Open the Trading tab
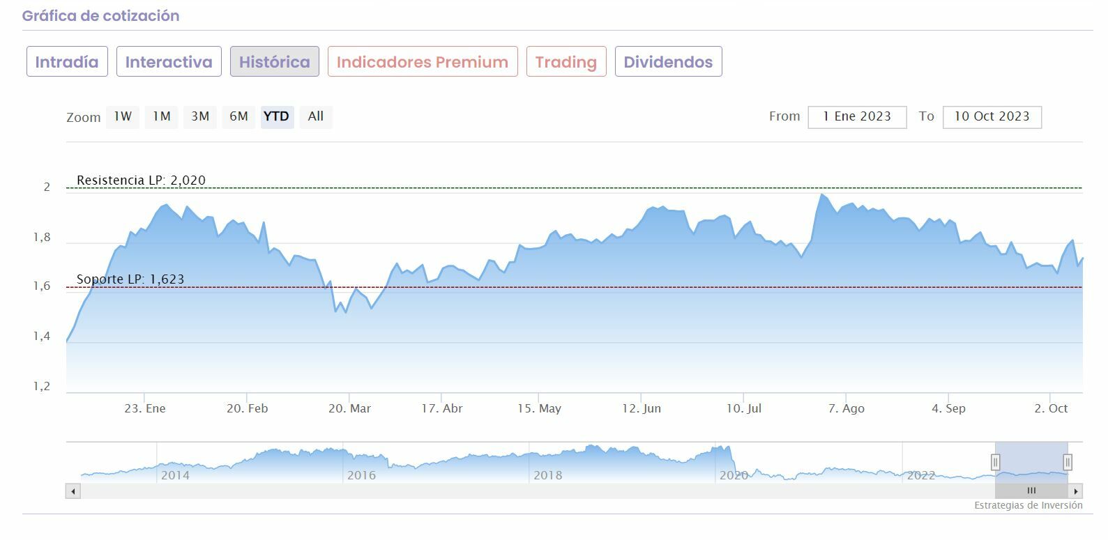This screenshot has width=1108, height=540. coord(566,62)
